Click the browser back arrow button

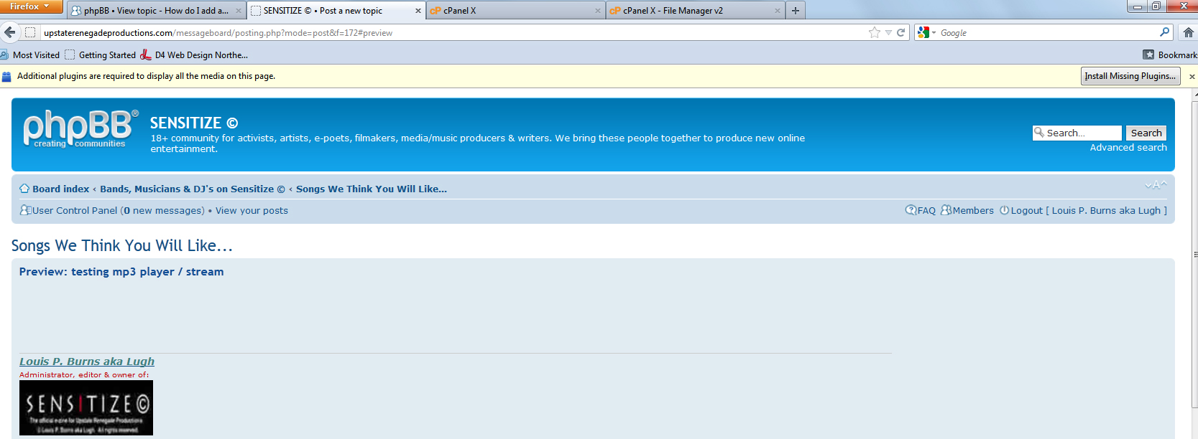[10, 32]
